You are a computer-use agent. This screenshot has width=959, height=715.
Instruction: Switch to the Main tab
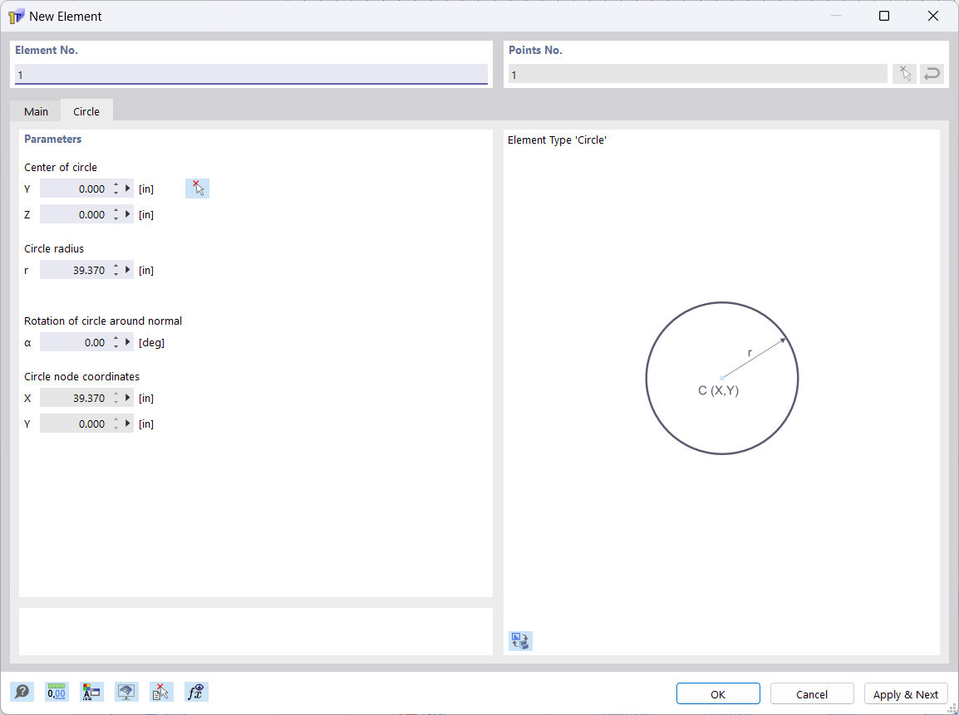[x=35, y=110]
